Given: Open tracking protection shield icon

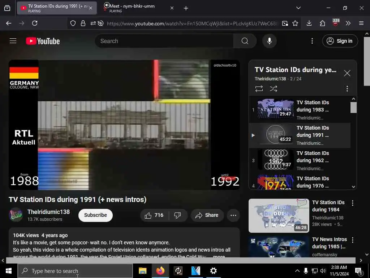Looking at the screenshot, I should [73, 23].
